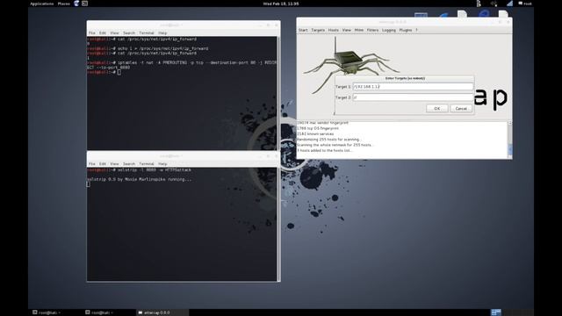Image resolution: width=562 pixels, height=316 pixels.
Task: Close the sslstrip terminal window
Action: tap(276, 156)
